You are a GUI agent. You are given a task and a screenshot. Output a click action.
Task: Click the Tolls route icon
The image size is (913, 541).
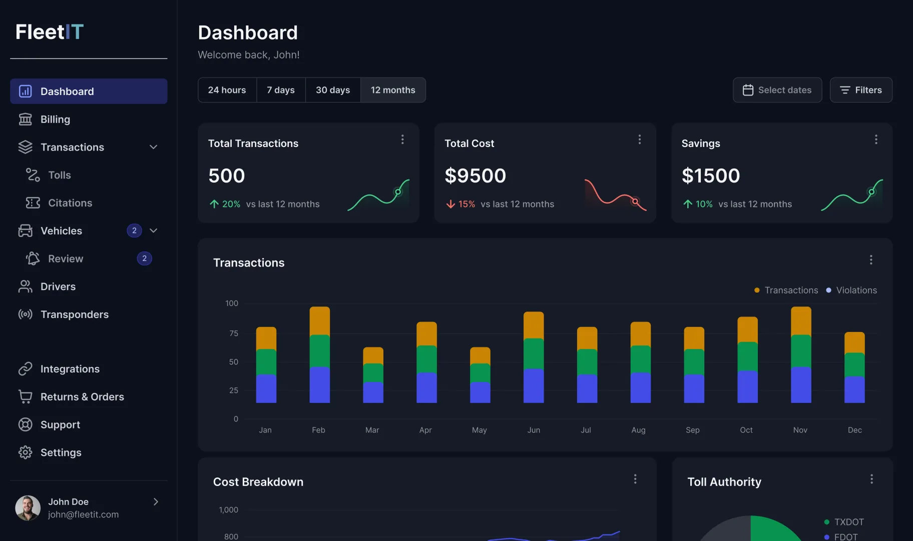point(33,175)
